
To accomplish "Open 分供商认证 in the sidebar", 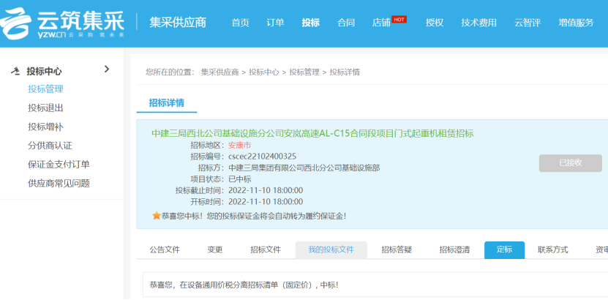I will tap(50, 146).
